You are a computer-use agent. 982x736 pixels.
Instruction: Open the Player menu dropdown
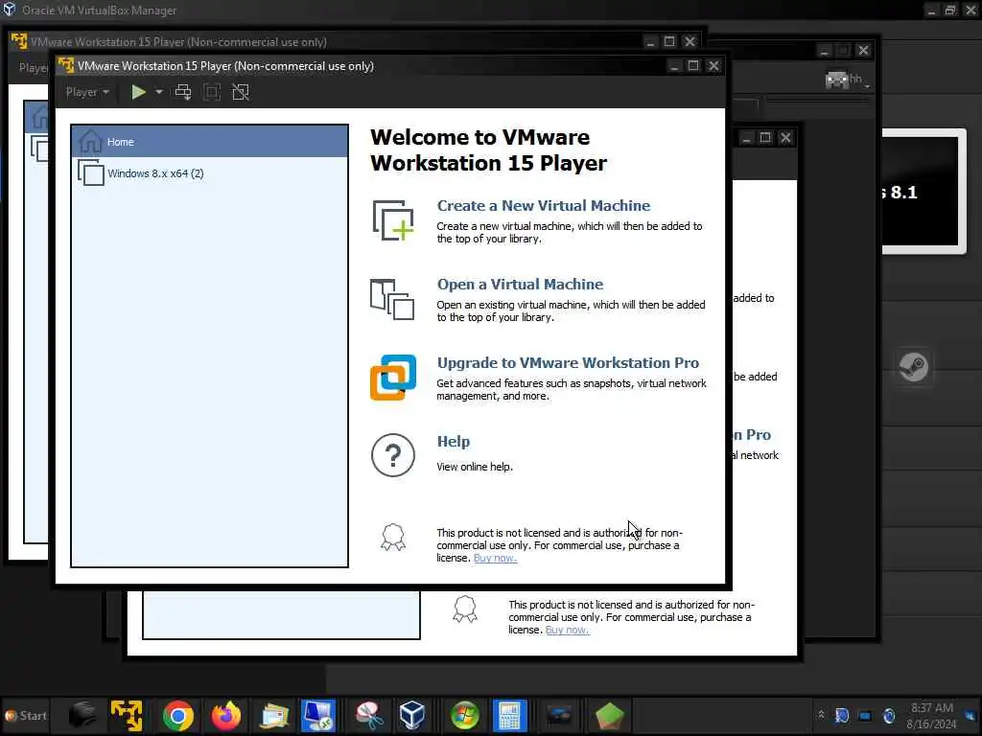tap(87, 92)
